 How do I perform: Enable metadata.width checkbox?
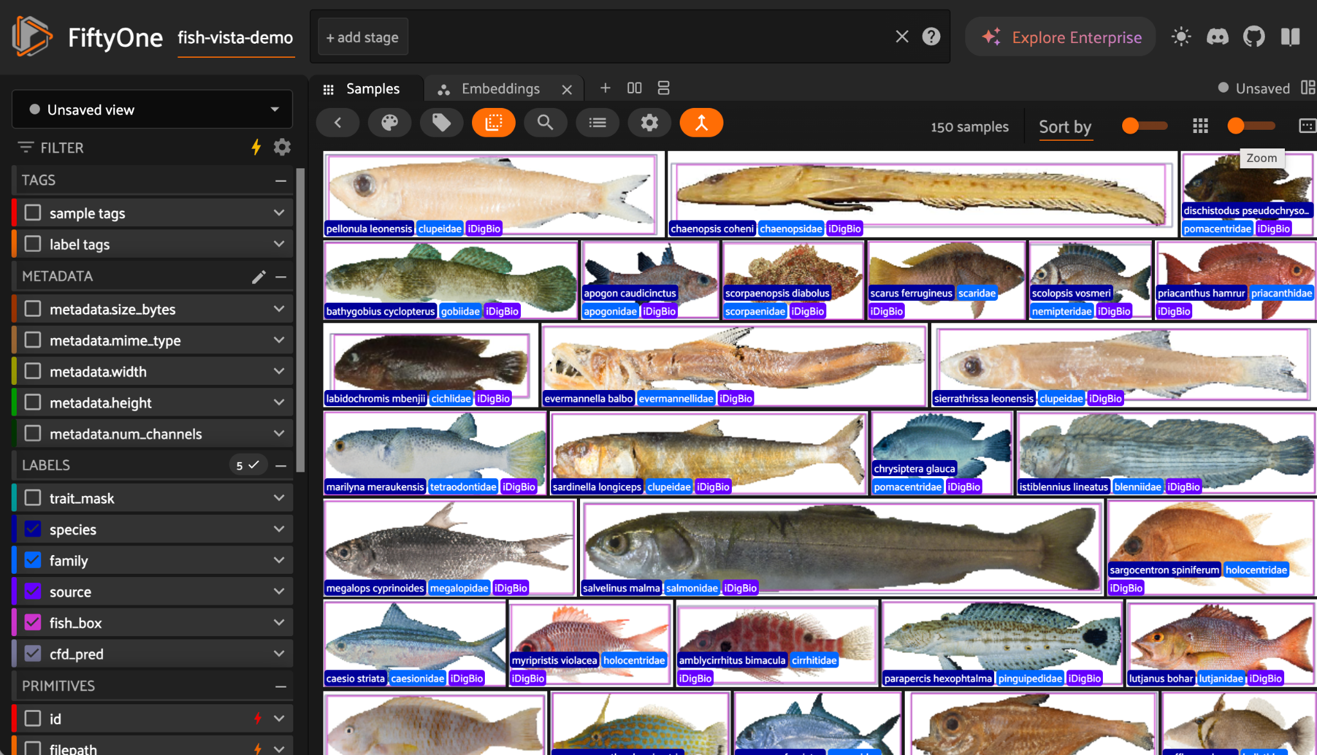33,371
